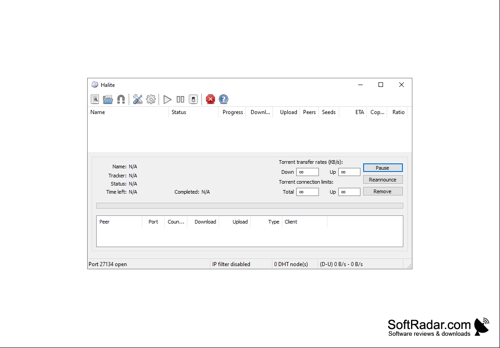Focus the Down transfer rate field

pyautogui.click(x=308, y=172)
